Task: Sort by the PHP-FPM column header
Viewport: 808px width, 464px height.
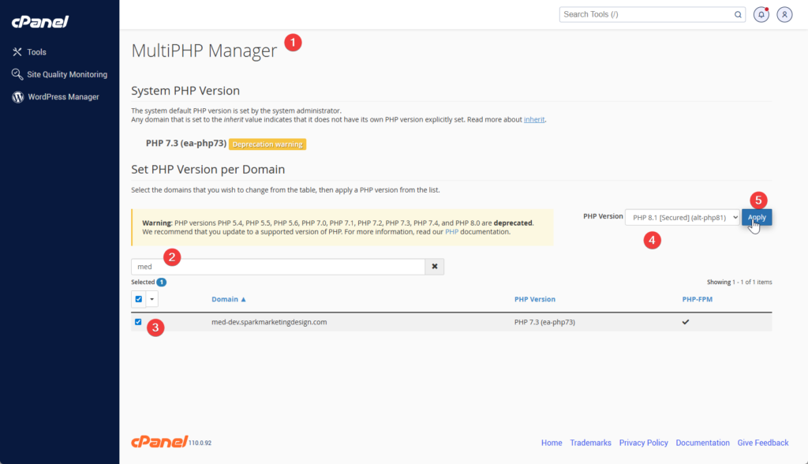Action: 696,299
